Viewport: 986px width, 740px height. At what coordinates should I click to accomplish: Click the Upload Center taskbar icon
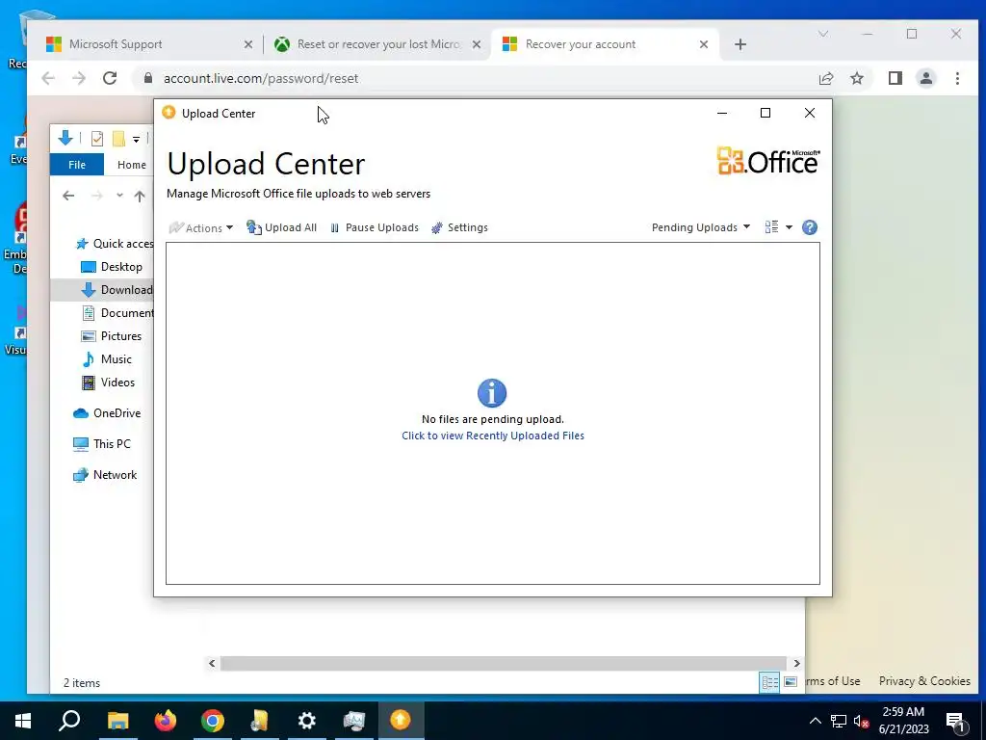tap(401, 721)
